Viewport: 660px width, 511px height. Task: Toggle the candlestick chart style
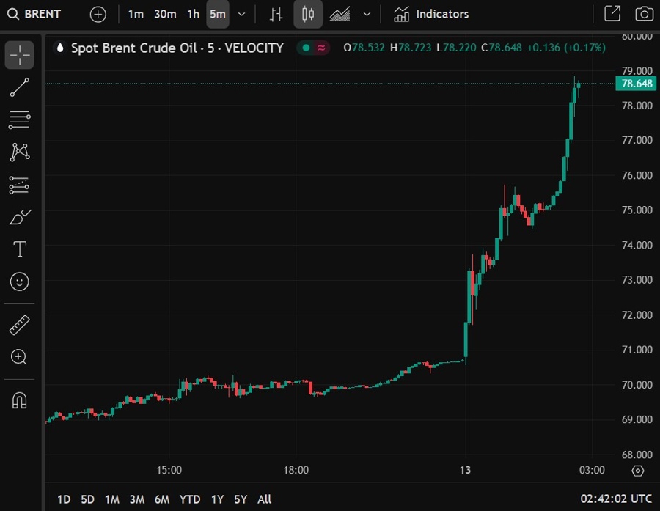click(308, 14)
